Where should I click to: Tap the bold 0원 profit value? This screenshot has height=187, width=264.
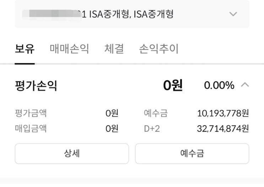coord(173,85)
